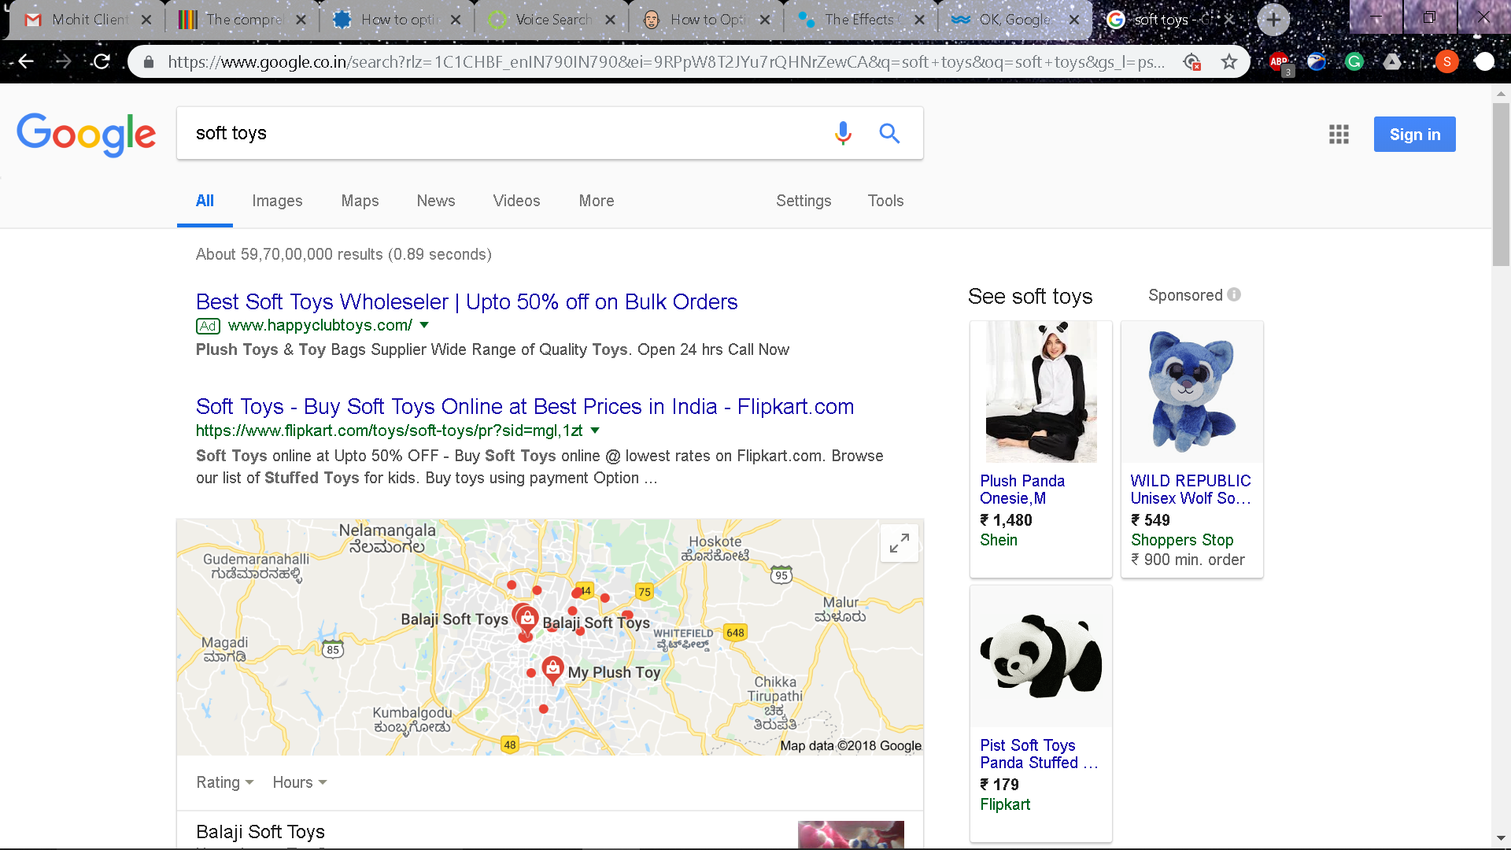
Task: Open the Google apps grid
Action: (x=1339, y=135)
